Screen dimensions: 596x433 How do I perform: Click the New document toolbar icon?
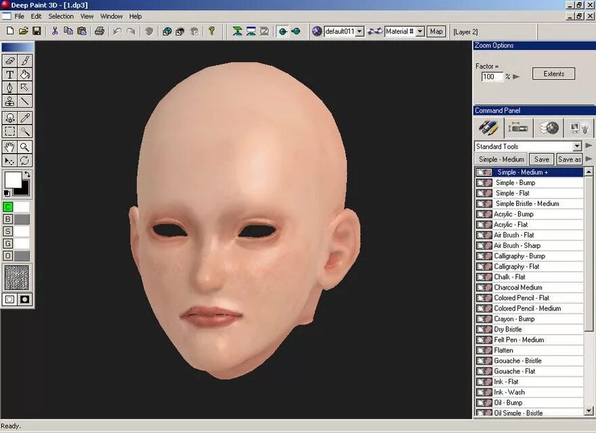click(x=10, y=31)
